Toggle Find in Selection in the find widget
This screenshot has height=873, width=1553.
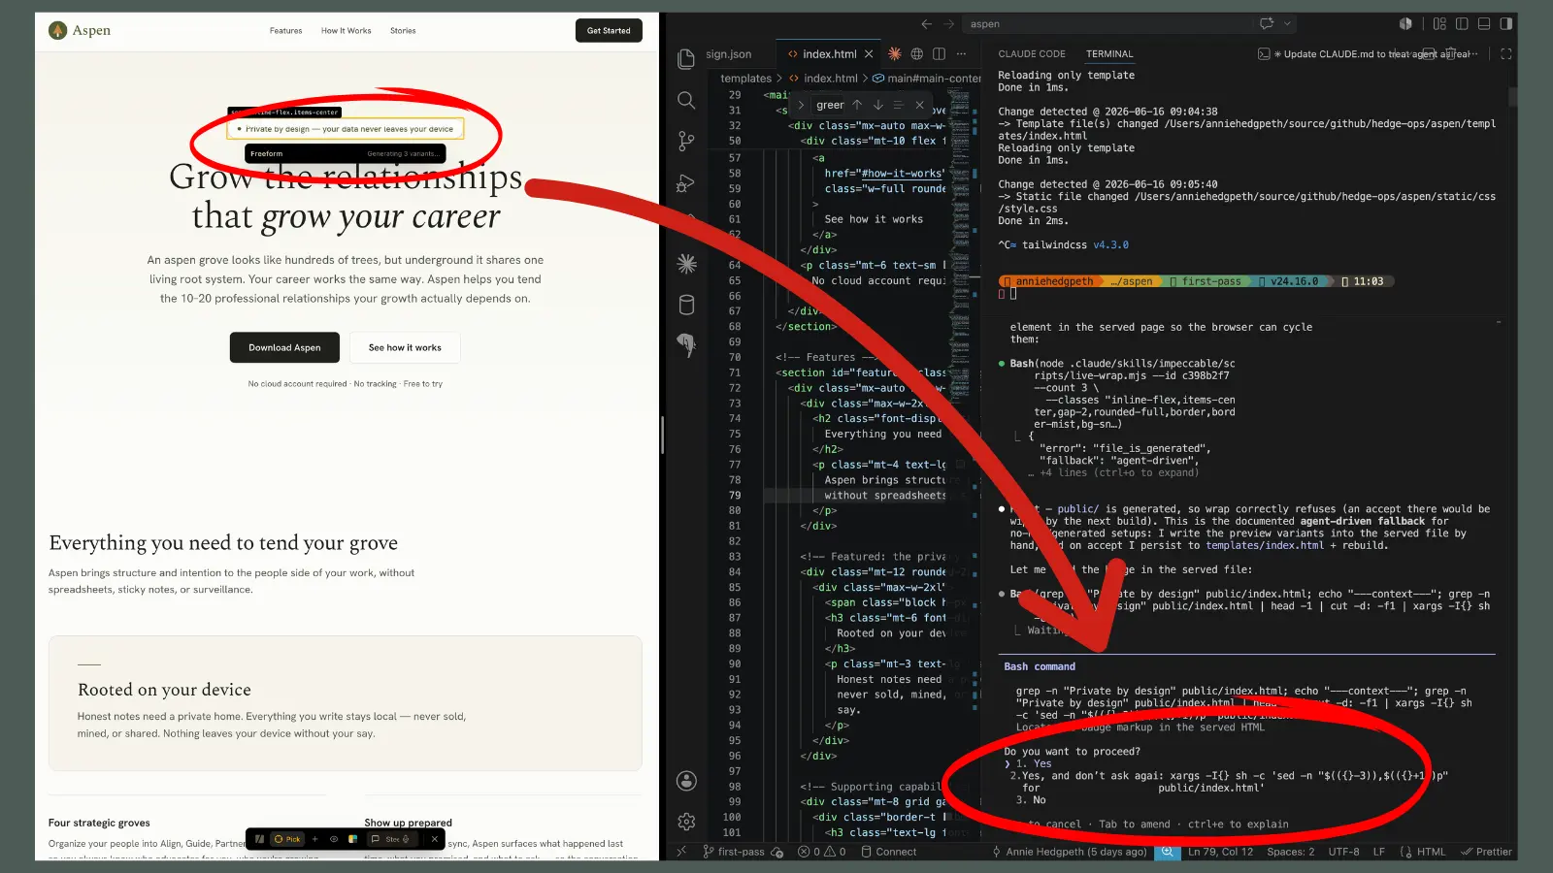898,105
